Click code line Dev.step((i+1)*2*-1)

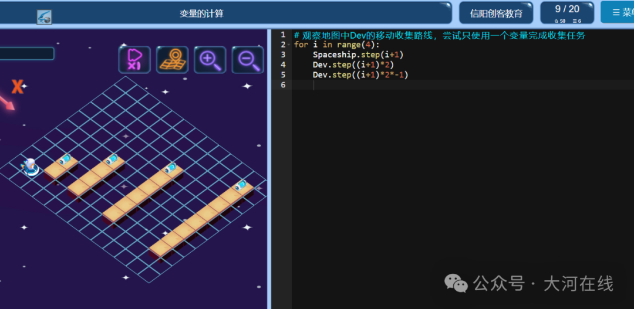[x=360, y=74]
